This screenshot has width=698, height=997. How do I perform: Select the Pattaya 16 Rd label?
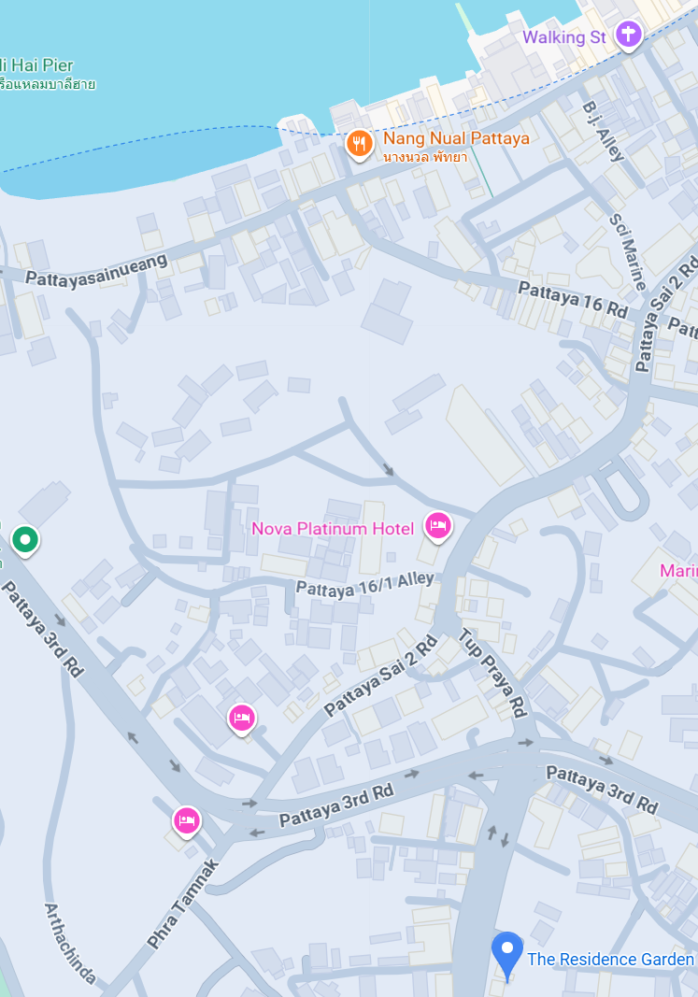click(x=573, y=300)
